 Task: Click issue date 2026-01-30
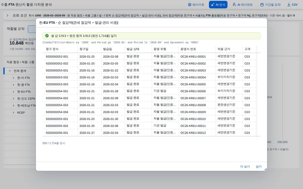coord(111,119)
